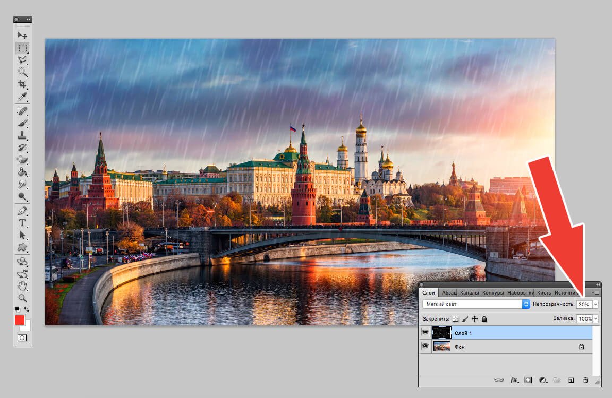
Task: Open the Контуры tab
Action: [492, 292]
